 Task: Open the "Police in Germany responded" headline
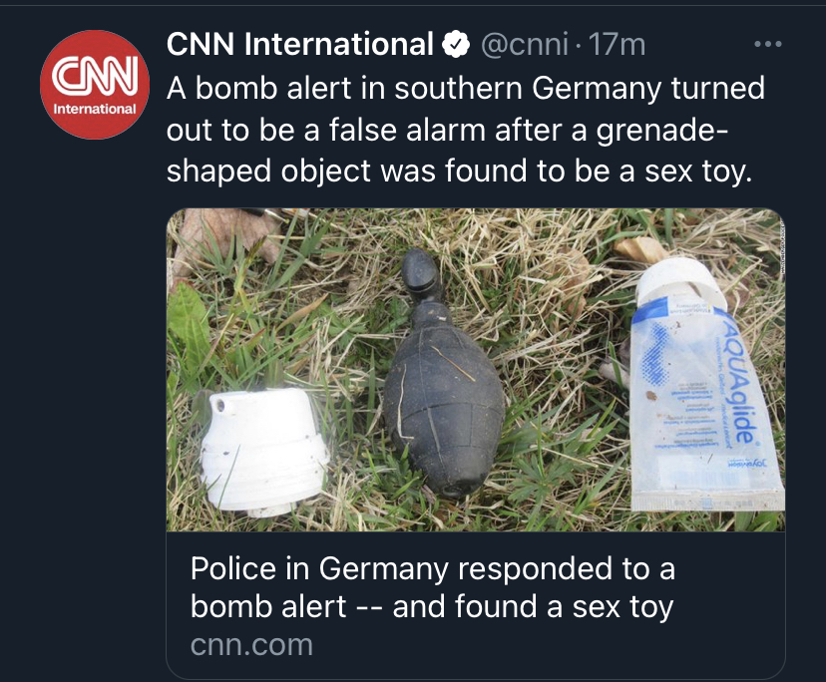pos(432,570)
